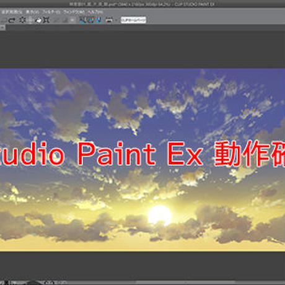Click the horizontal scrollbar thumb below the canvas
The height and width of the screenshot is (285, 285).
pos(186,282)
